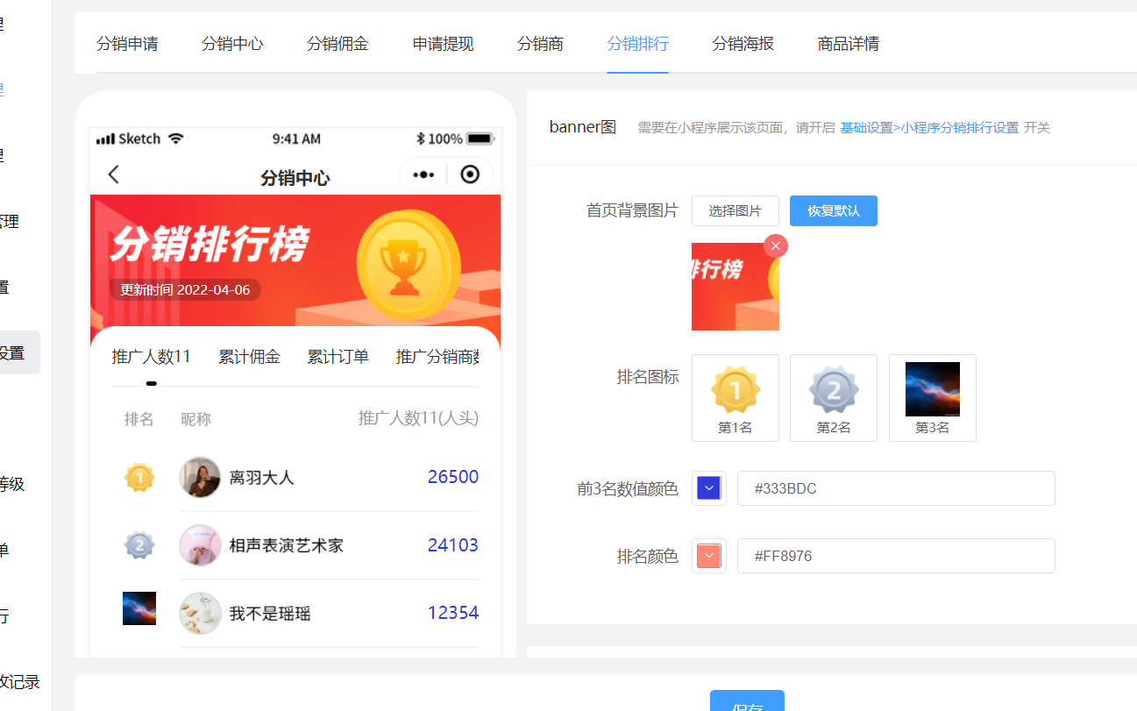Click the nickname 我不是瑶瑶
1137x711 pixels.
[x=270, y=614]
